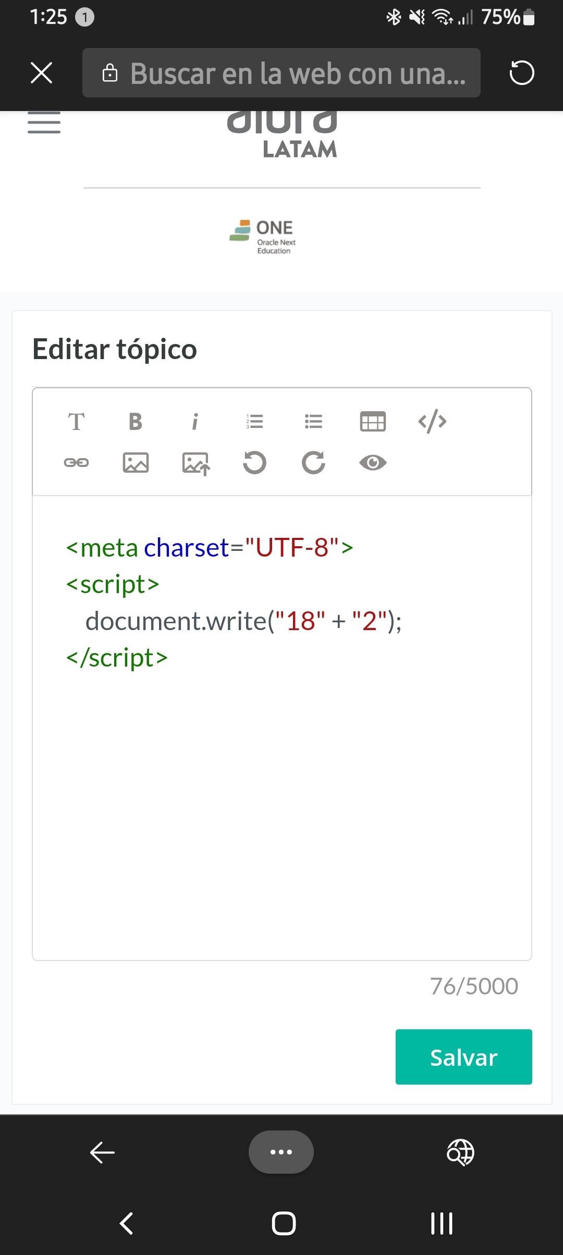Screen dimensions: 563x1255
Task: Go back with the browser back arrow
Action: (102, 1152)
